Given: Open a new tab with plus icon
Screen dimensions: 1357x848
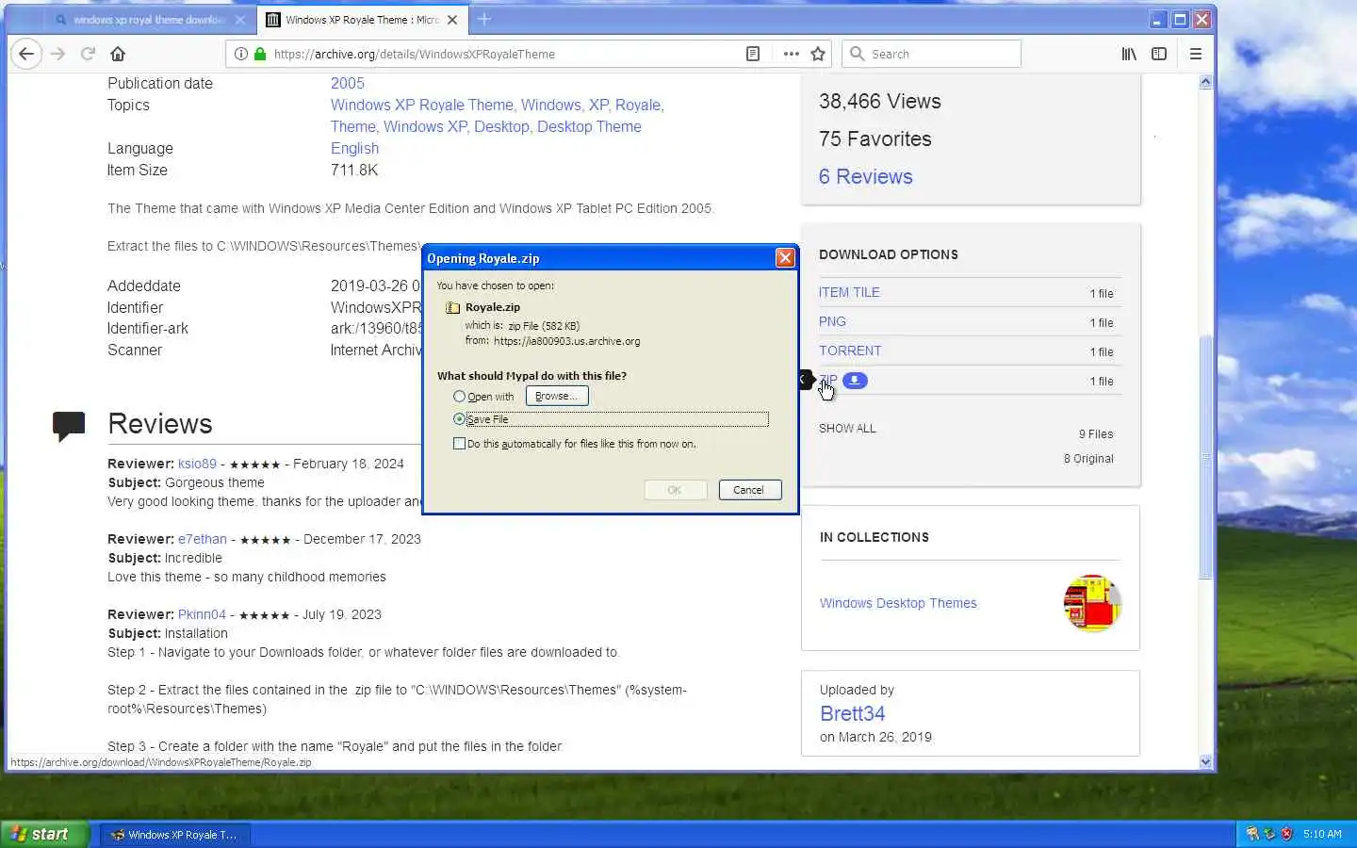Looking at the screenshot, I should (x=484, y=19).
